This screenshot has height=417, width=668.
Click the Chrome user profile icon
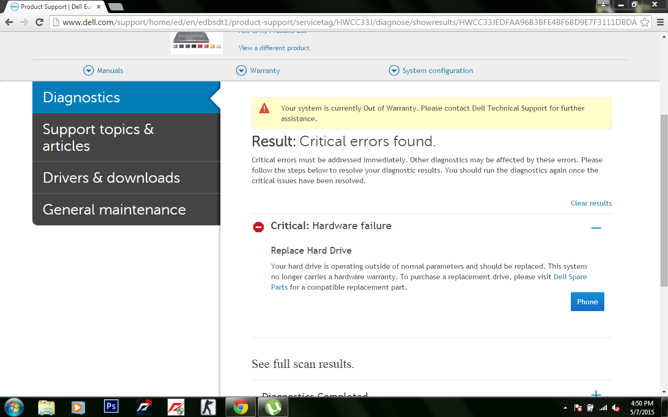[x=603, y=4]
